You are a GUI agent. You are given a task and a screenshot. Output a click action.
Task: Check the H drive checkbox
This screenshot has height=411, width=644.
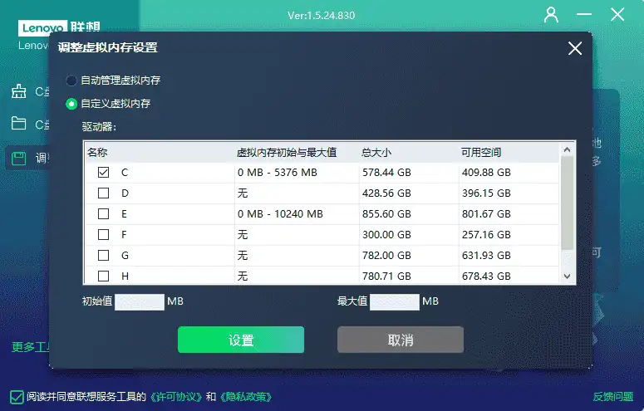104,276
